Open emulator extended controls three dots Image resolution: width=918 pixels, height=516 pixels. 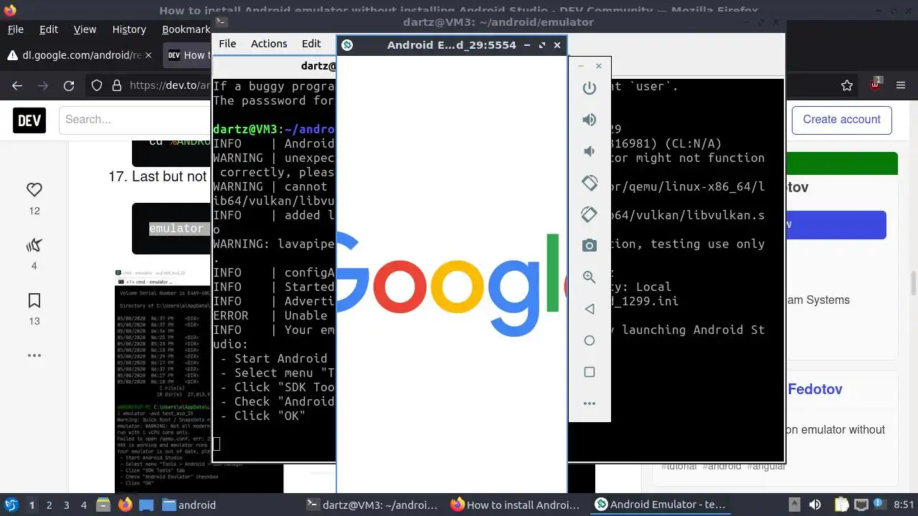pos(590,403)
